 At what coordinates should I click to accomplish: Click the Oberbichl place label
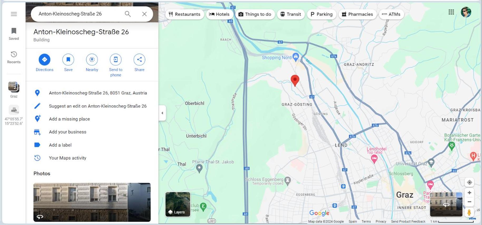(x=194, y=103)
